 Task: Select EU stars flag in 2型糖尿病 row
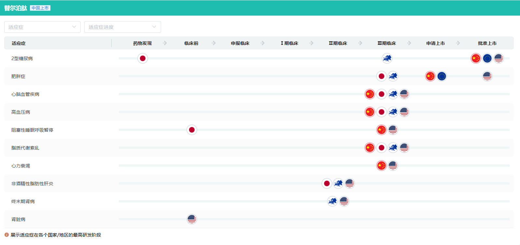pos(487,58)
